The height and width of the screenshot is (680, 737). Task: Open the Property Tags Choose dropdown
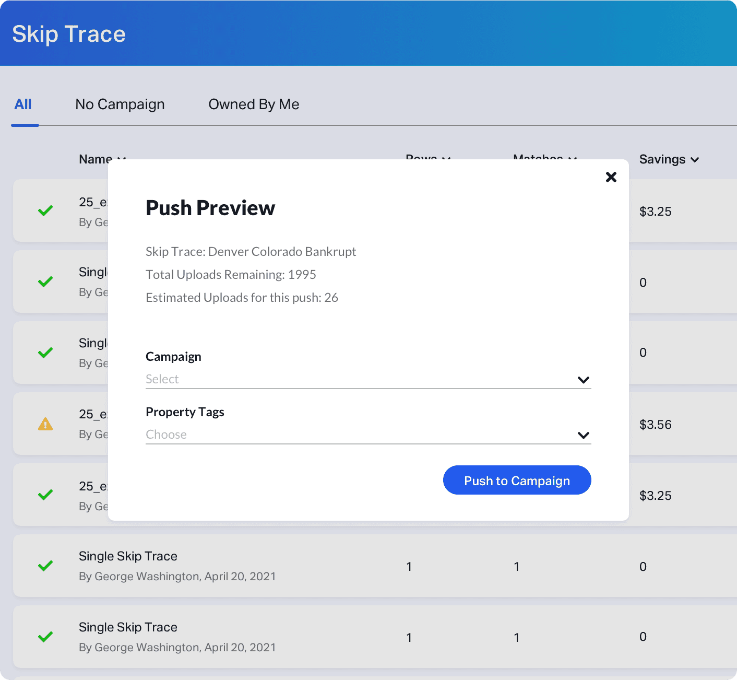(368, 435)
